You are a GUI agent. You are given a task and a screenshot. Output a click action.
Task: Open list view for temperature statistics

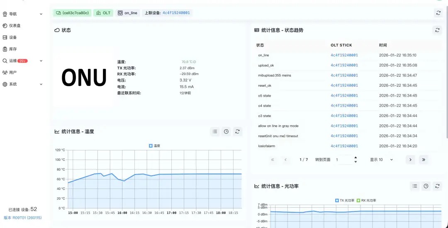(215, 131)
